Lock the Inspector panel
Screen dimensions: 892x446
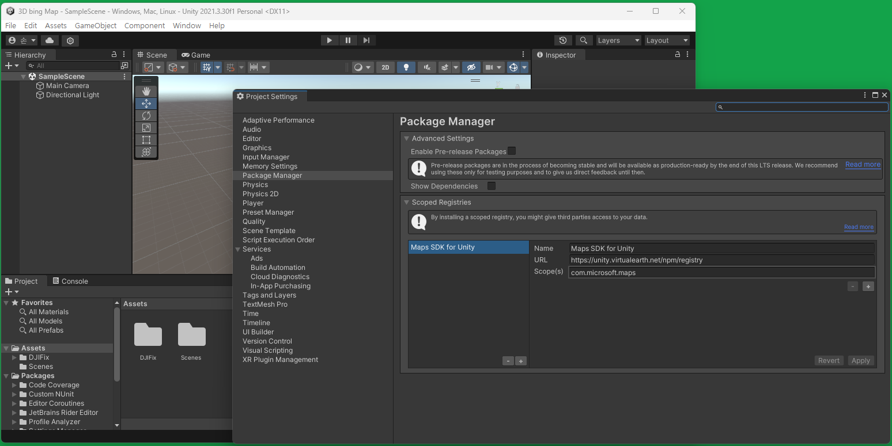click(678, 54)
